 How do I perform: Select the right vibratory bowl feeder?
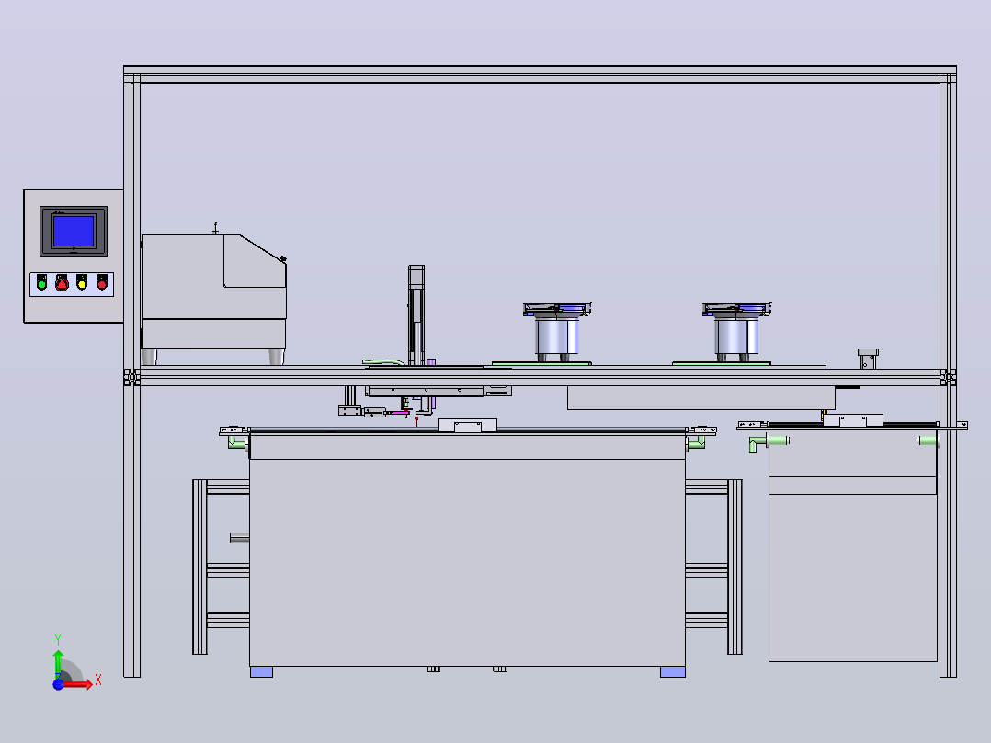pos(736,333)
